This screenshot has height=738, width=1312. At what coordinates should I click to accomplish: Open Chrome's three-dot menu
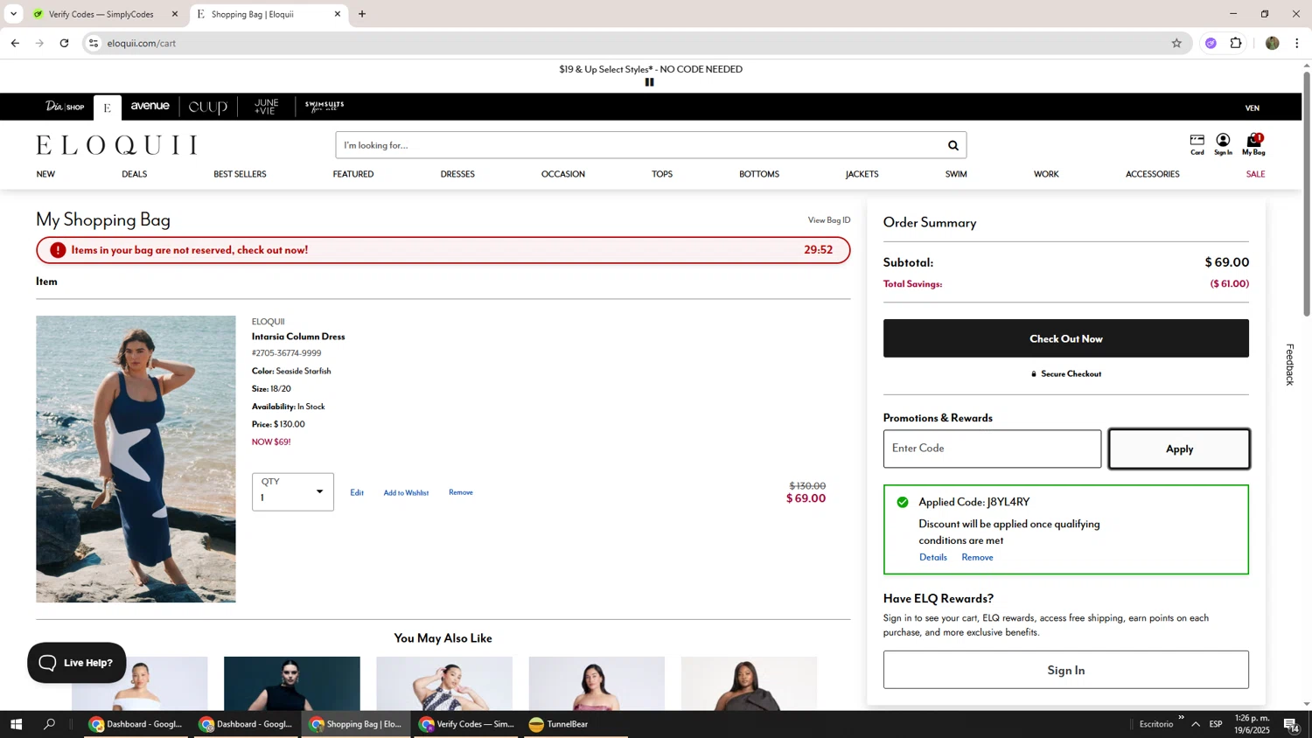[x=1296, y=43]
